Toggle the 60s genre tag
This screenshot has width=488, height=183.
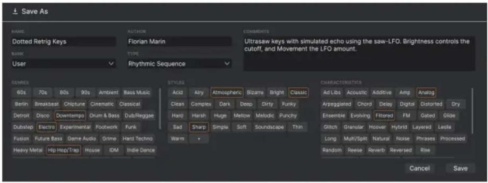point(21,92)
